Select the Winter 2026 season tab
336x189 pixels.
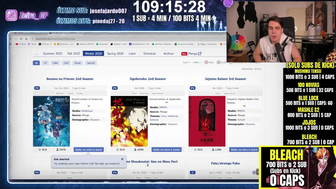pos(93,54)
